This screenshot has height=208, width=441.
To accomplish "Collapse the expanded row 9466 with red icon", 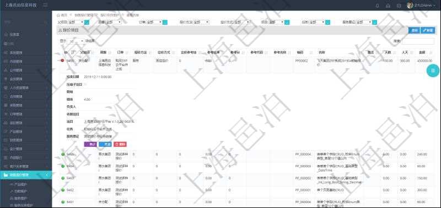I will tap(62, 61).
